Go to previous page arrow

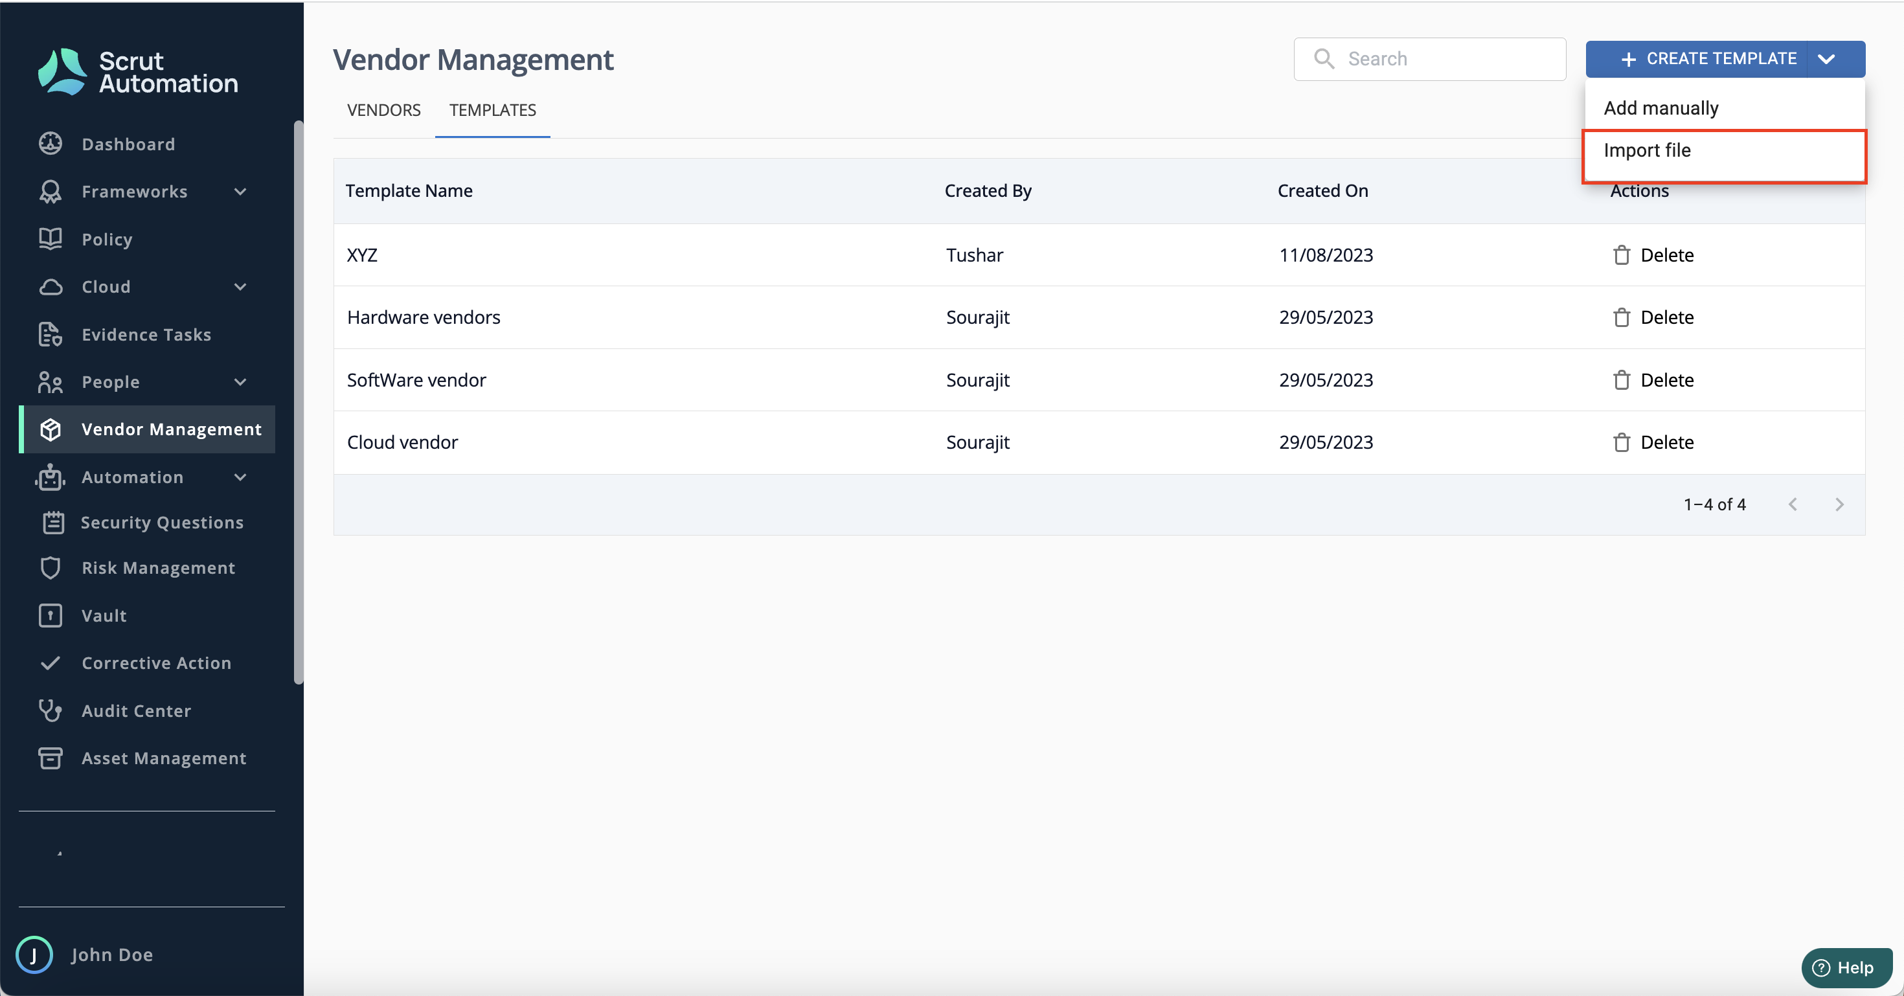1793,504
